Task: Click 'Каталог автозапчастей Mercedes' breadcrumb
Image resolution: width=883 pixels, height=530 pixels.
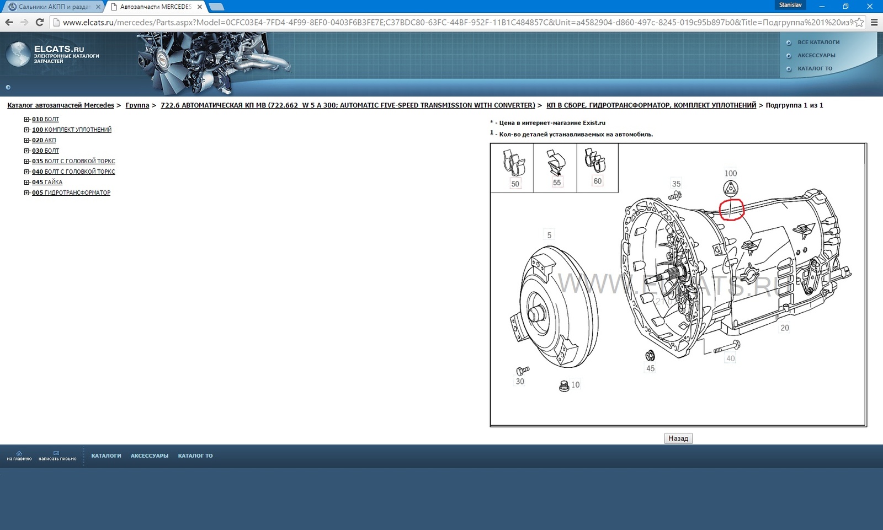Action: coord(61,105)
